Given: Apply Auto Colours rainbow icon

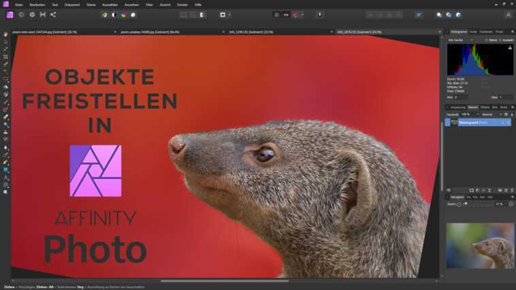Looking at the screenshot, I should 123,15.
